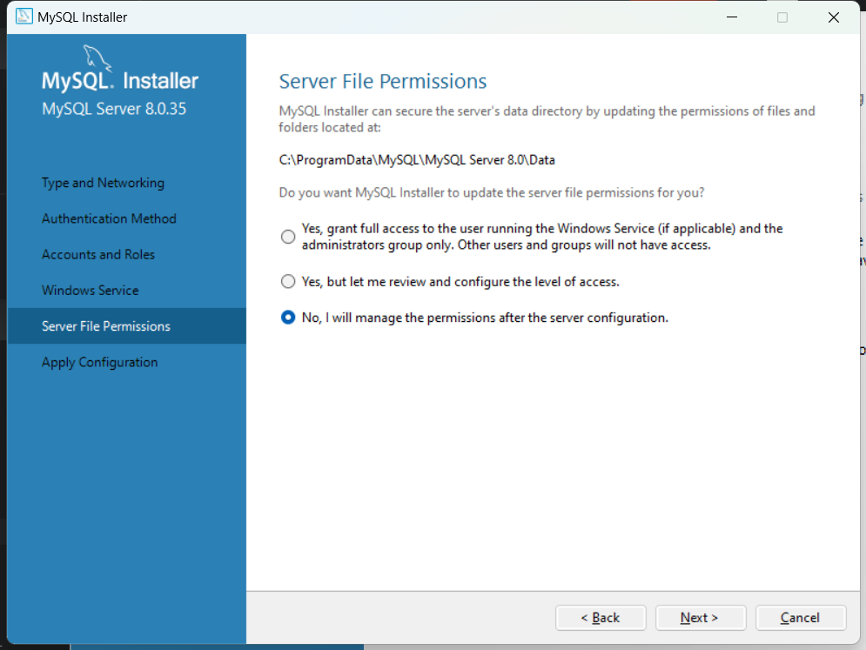Image resolution: width=866 pixels, height=650 pixels.
Task: Go to Type and Networking step
Action: (103, 183)
